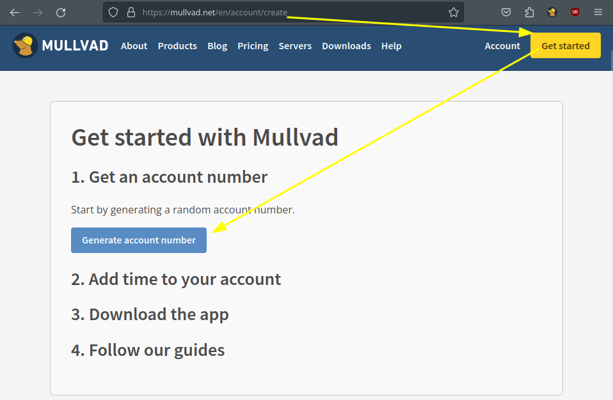Expand step 3 Download the app

(x=150, y=314)
